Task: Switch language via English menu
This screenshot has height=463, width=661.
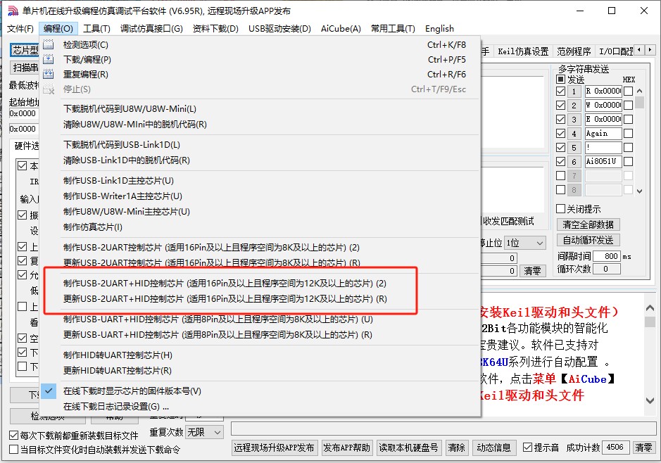Action: 440,29
